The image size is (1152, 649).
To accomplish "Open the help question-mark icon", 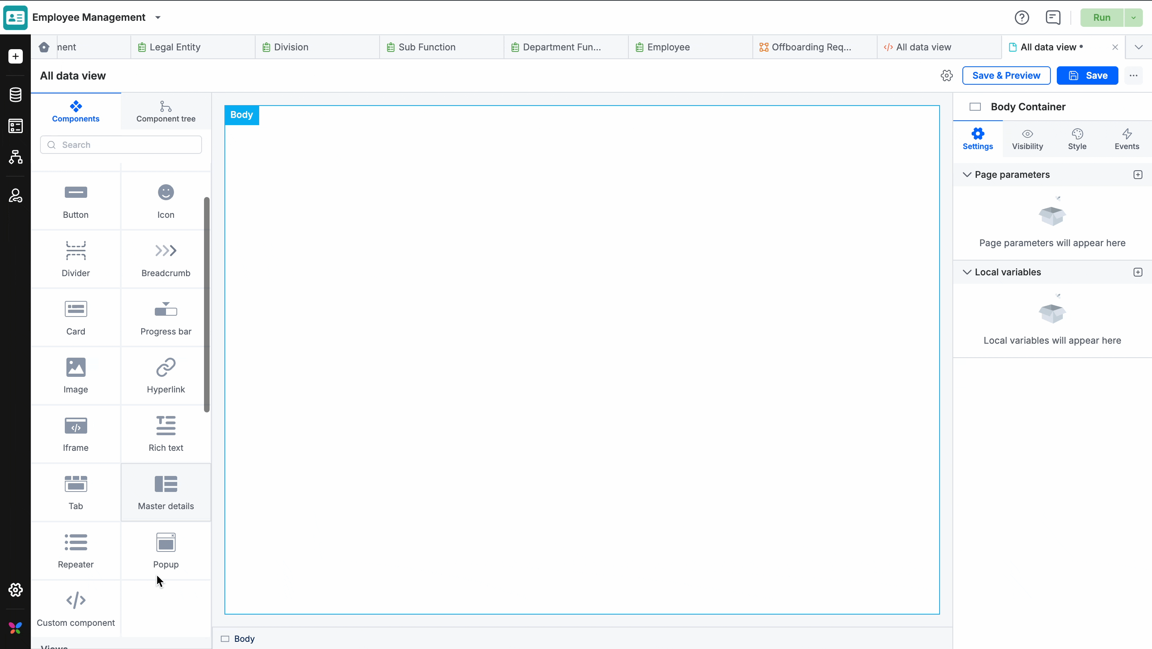I will (x=1022, y=18).
